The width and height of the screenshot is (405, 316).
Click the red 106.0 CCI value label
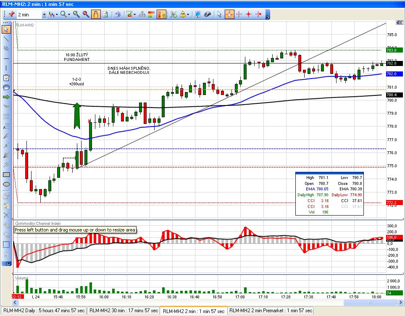[x=394, y=237]
